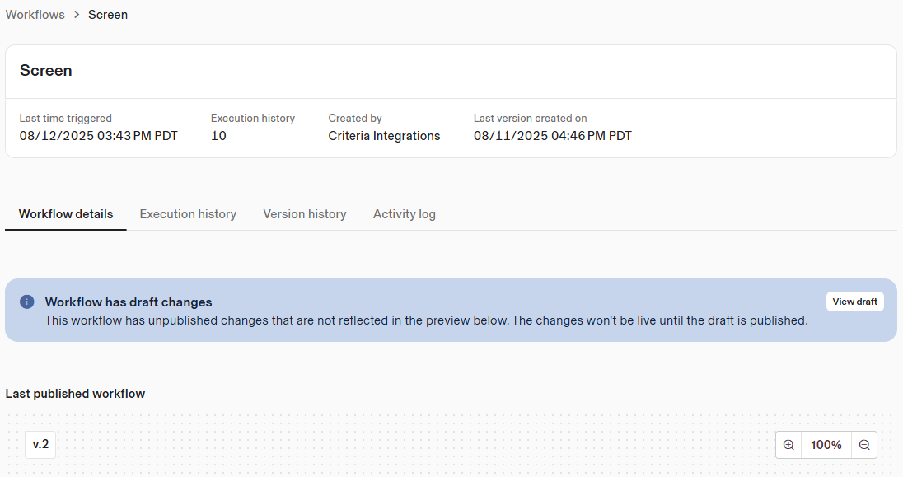Click the Screen workflow title heading

tap(46, 71)
